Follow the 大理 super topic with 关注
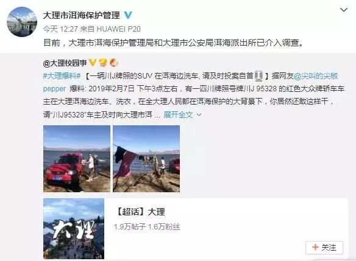Viewport: 356px width, 261px height. [324, 248]
